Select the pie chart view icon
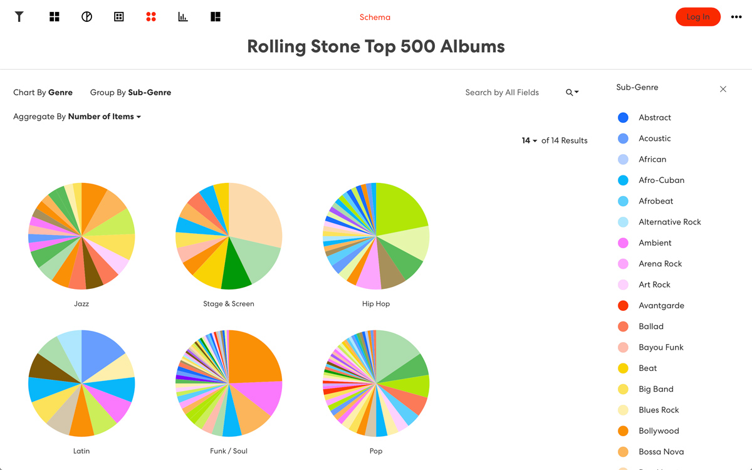This screenshot has height=470, width=752. pos(86,17)
